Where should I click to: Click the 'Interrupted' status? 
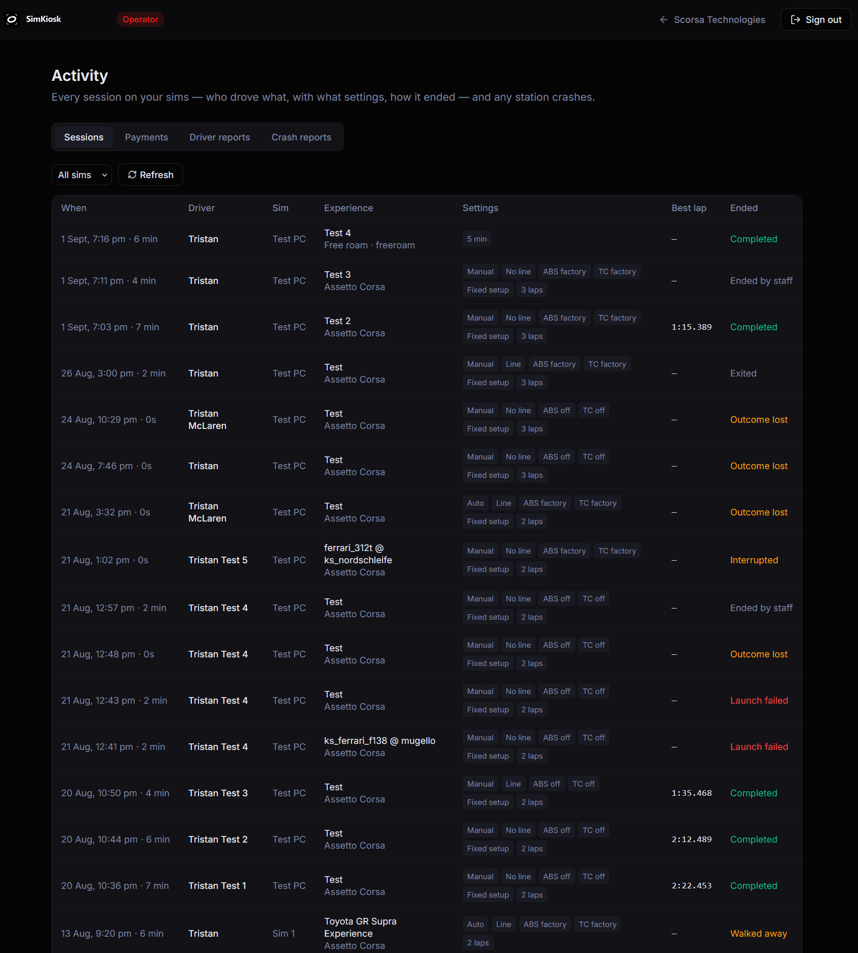point(754,560)
